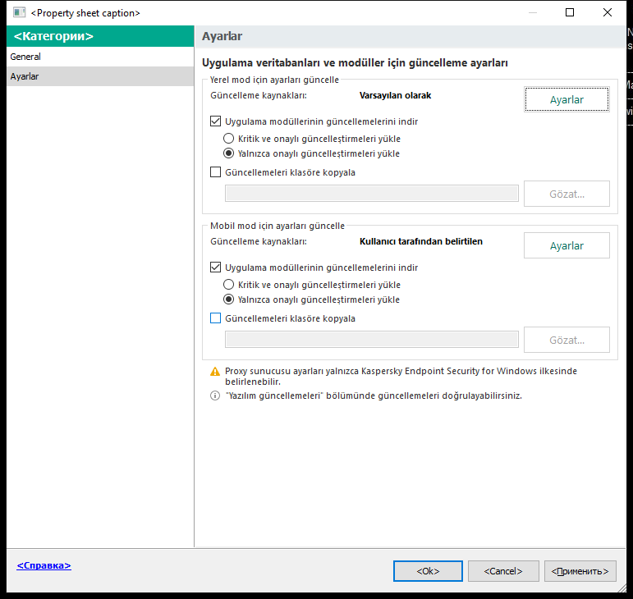Uncheck module updates download in mobile mode
Viewport: 633px width, 599px height.
click(216, 267)
